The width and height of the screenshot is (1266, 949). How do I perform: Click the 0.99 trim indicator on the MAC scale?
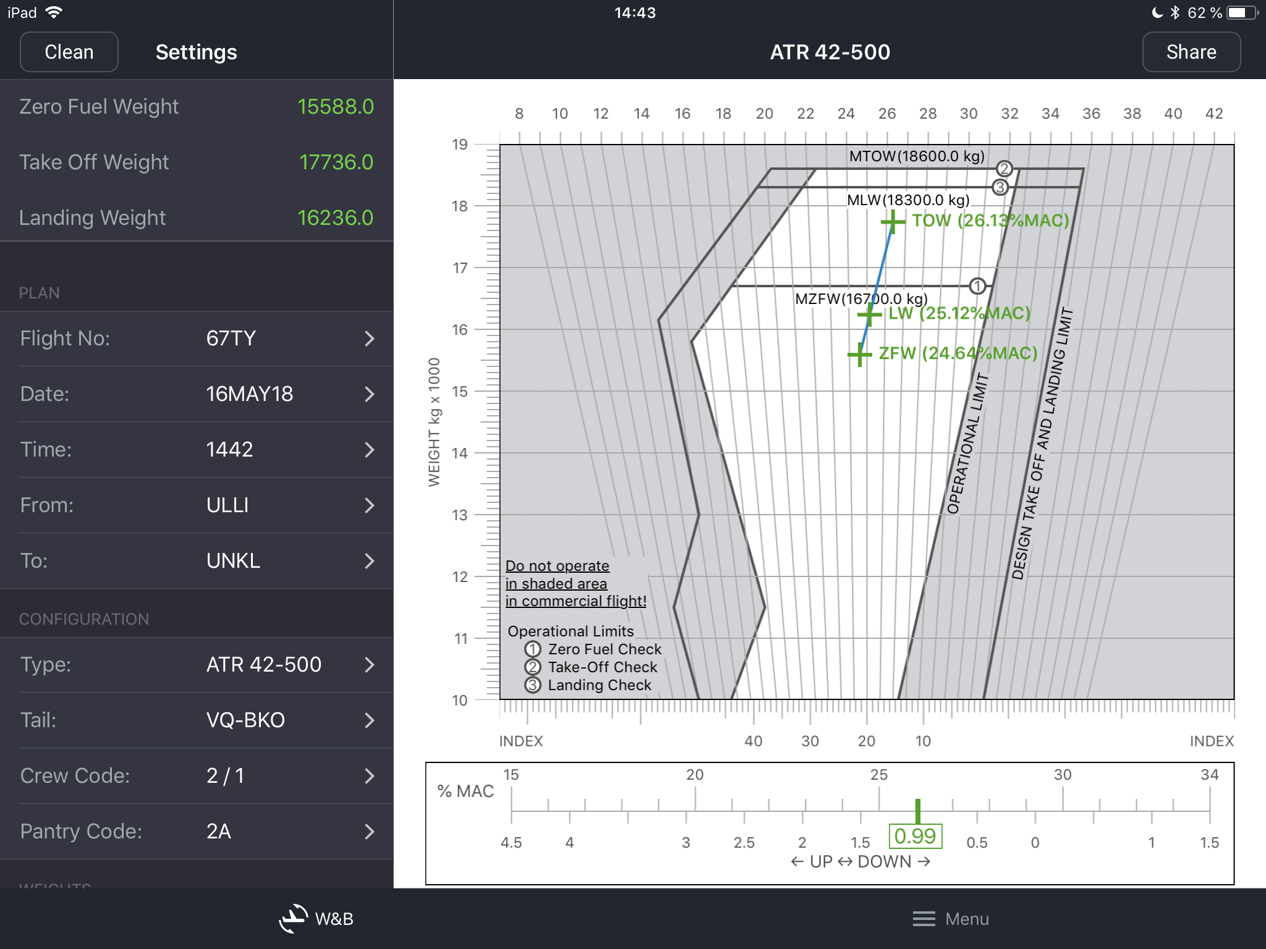(915, 836)
